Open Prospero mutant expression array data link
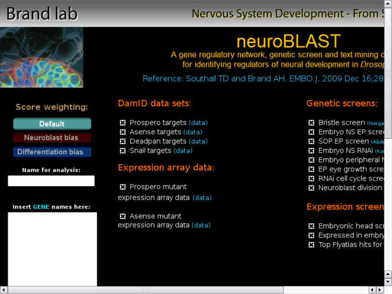Viewport: 392px width, 294px height. point(202,197)
